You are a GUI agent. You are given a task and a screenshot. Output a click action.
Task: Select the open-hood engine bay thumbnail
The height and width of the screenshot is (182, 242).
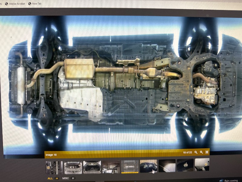(73, 167)
